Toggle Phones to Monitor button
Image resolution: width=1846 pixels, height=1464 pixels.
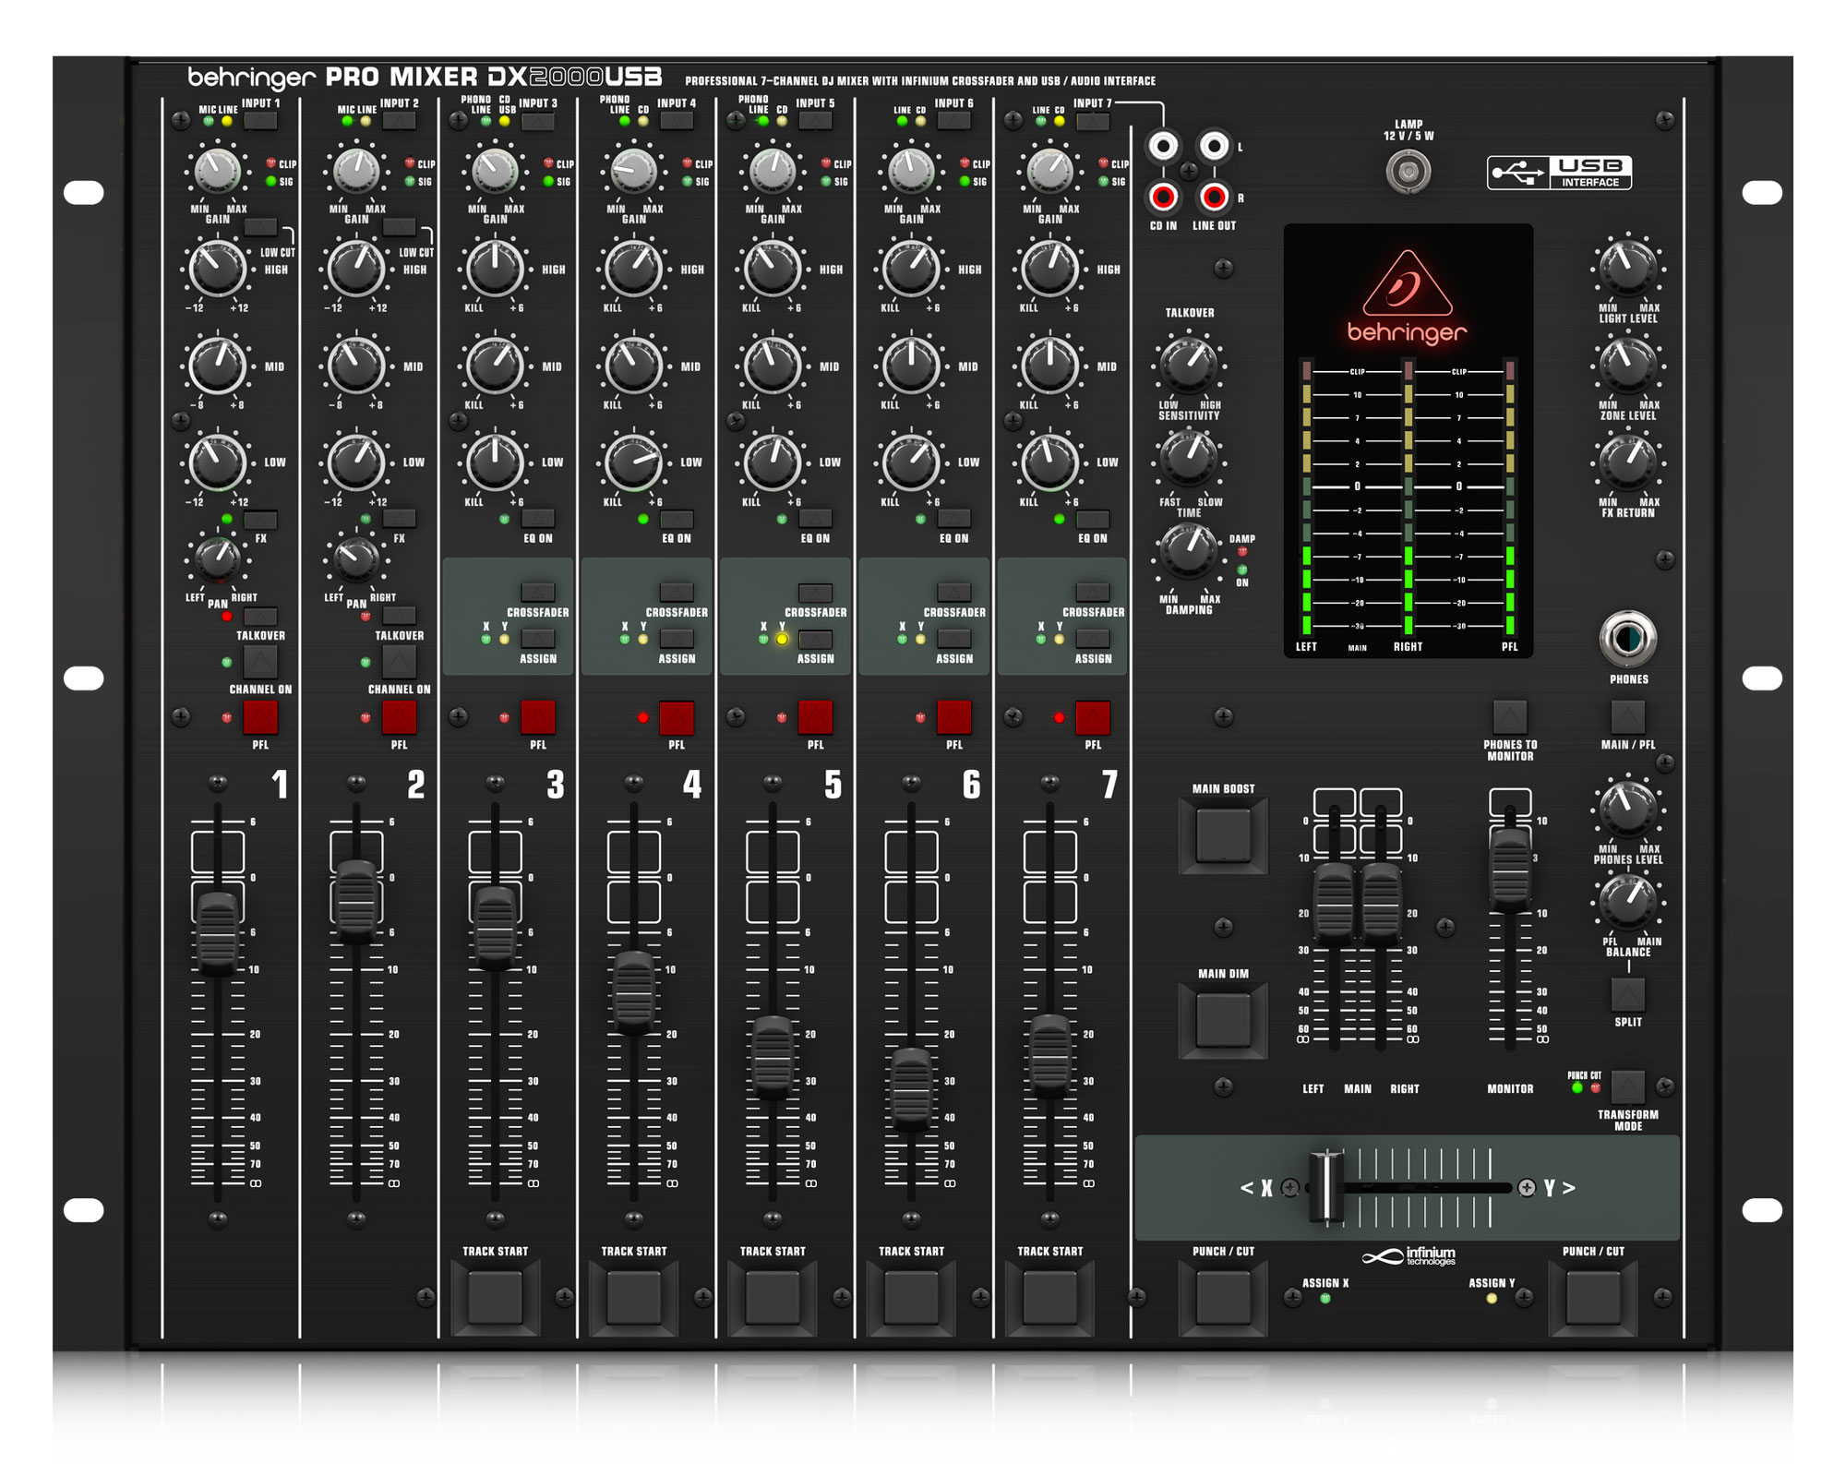click(x=1510, y=716)
